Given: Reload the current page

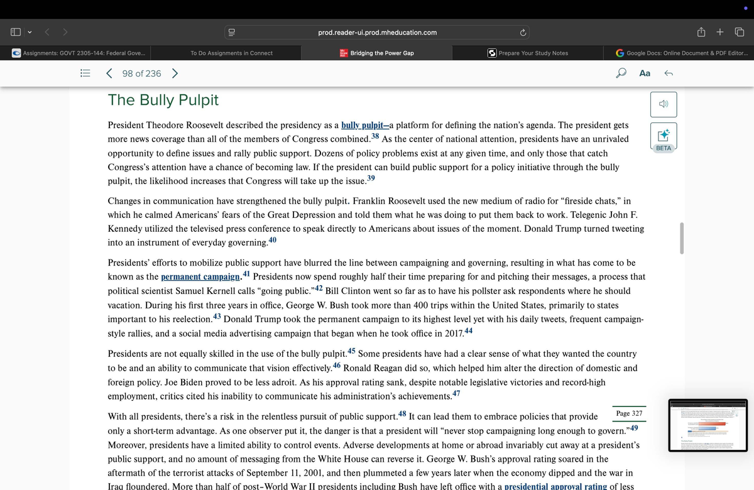Looking at the screenshot, I should pos(523,32).
